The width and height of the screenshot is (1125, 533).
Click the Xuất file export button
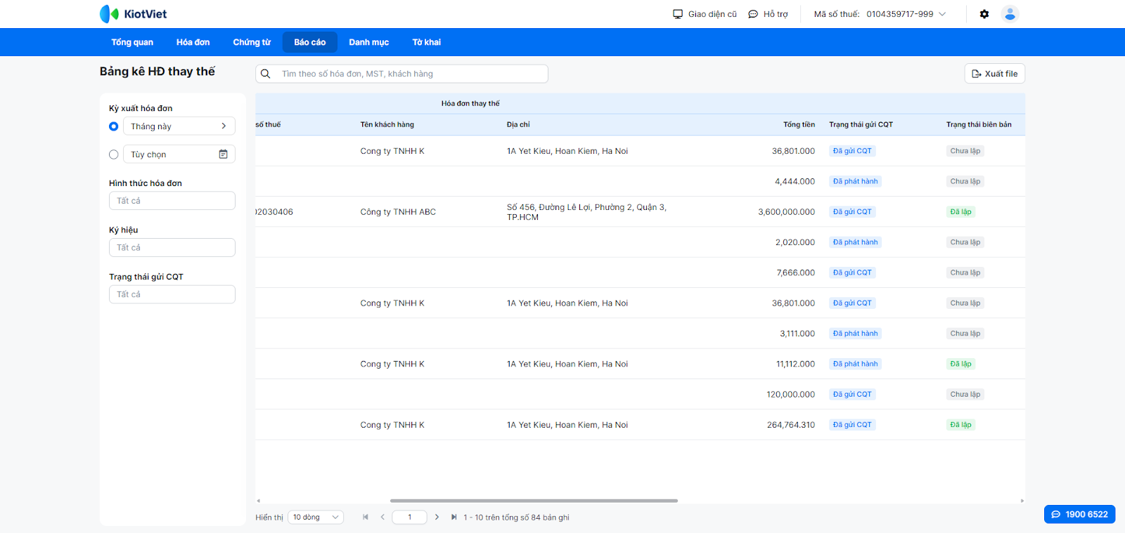click(994, 74)
